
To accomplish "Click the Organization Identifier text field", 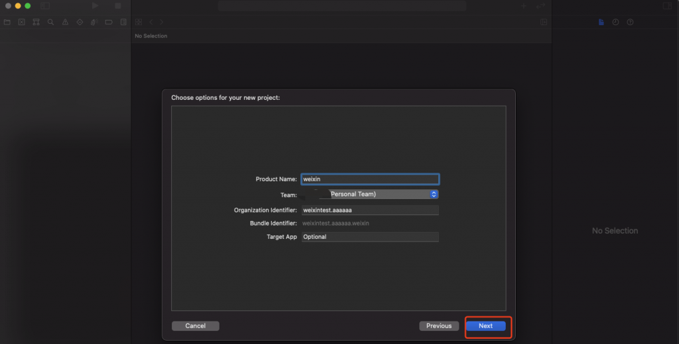I will (370, 210).
